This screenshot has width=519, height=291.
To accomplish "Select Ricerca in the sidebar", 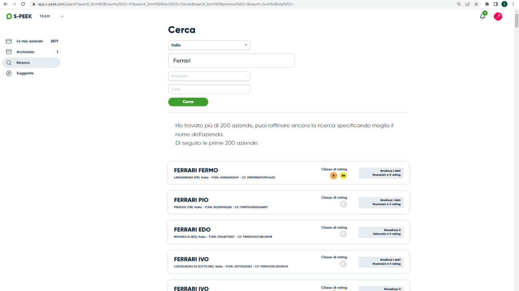I will point(31,63).
